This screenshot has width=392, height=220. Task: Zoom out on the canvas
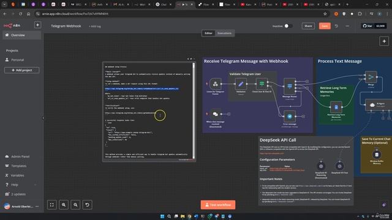pos(75,205)
